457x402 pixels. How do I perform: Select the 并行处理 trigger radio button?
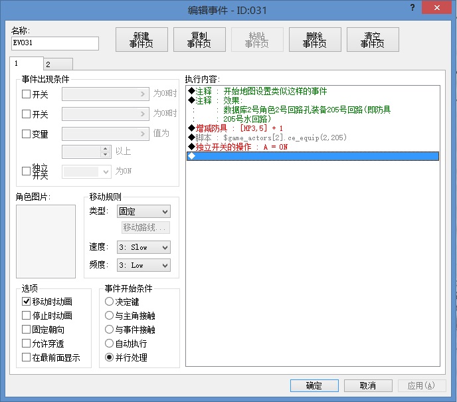point(109,357)
